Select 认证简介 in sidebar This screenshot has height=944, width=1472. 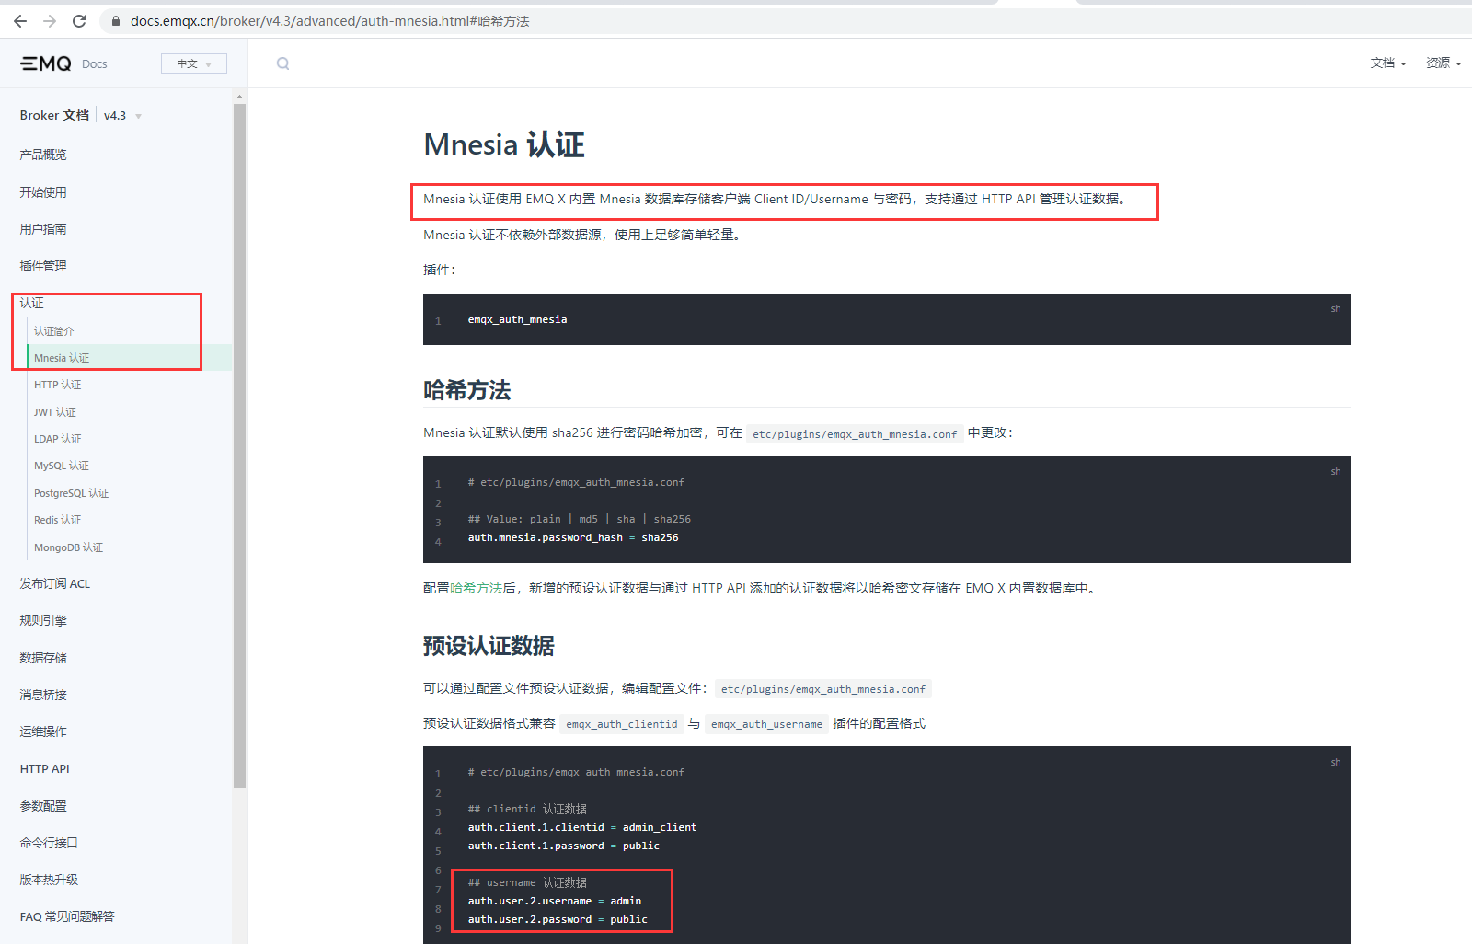click(x=54, y=330)
